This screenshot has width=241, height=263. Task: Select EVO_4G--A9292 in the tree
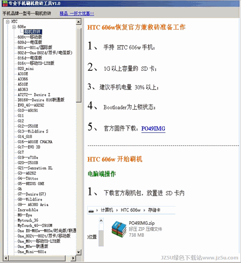point(31,105)
